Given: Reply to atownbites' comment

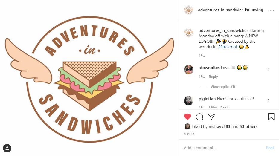Looking at the screenshot, I should 213,77.
